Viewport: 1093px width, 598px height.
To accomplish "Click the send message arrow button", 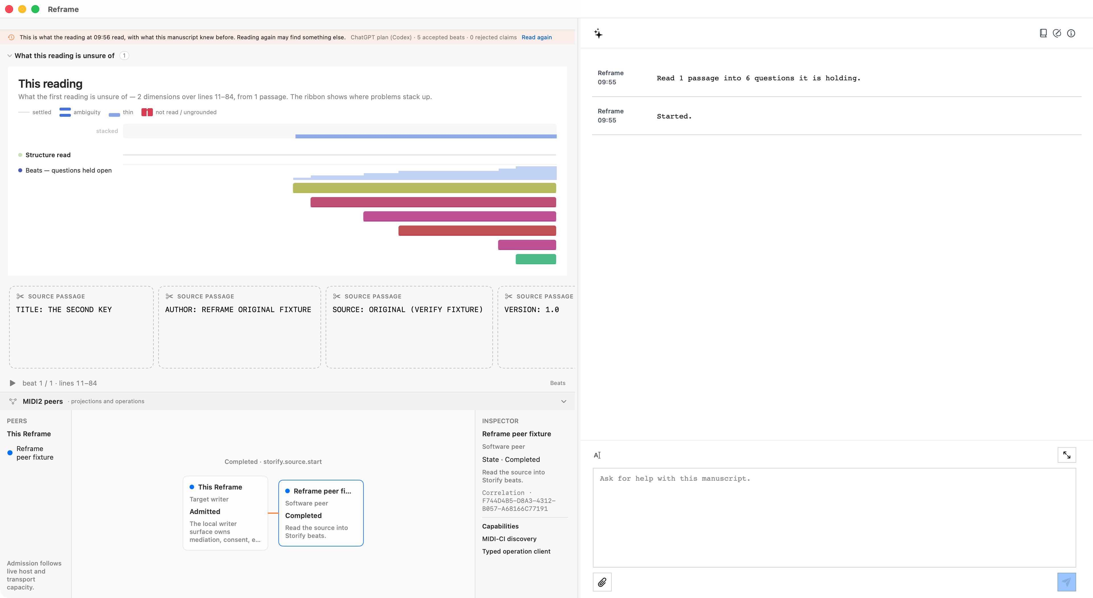I will [x=1066, y=582].
